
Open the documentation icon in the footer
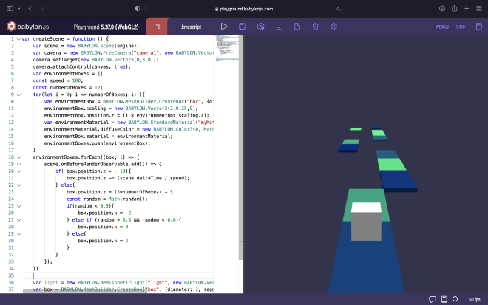444,299
